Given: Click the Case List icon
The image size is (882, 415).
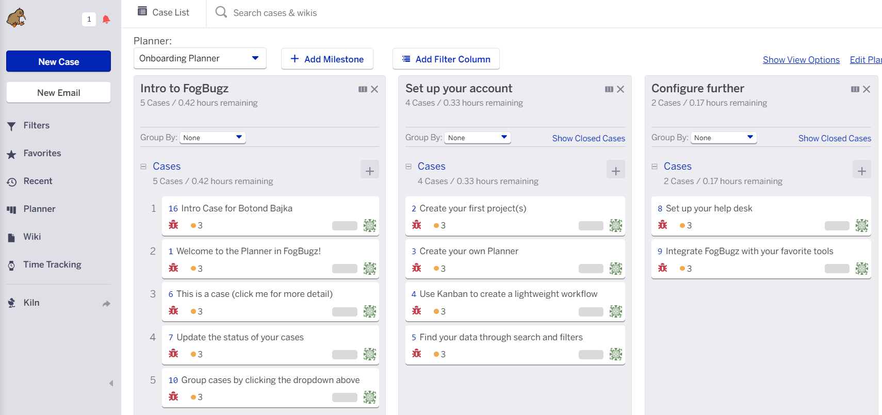Looking at the screenshot, I should [x=142, y=11].
